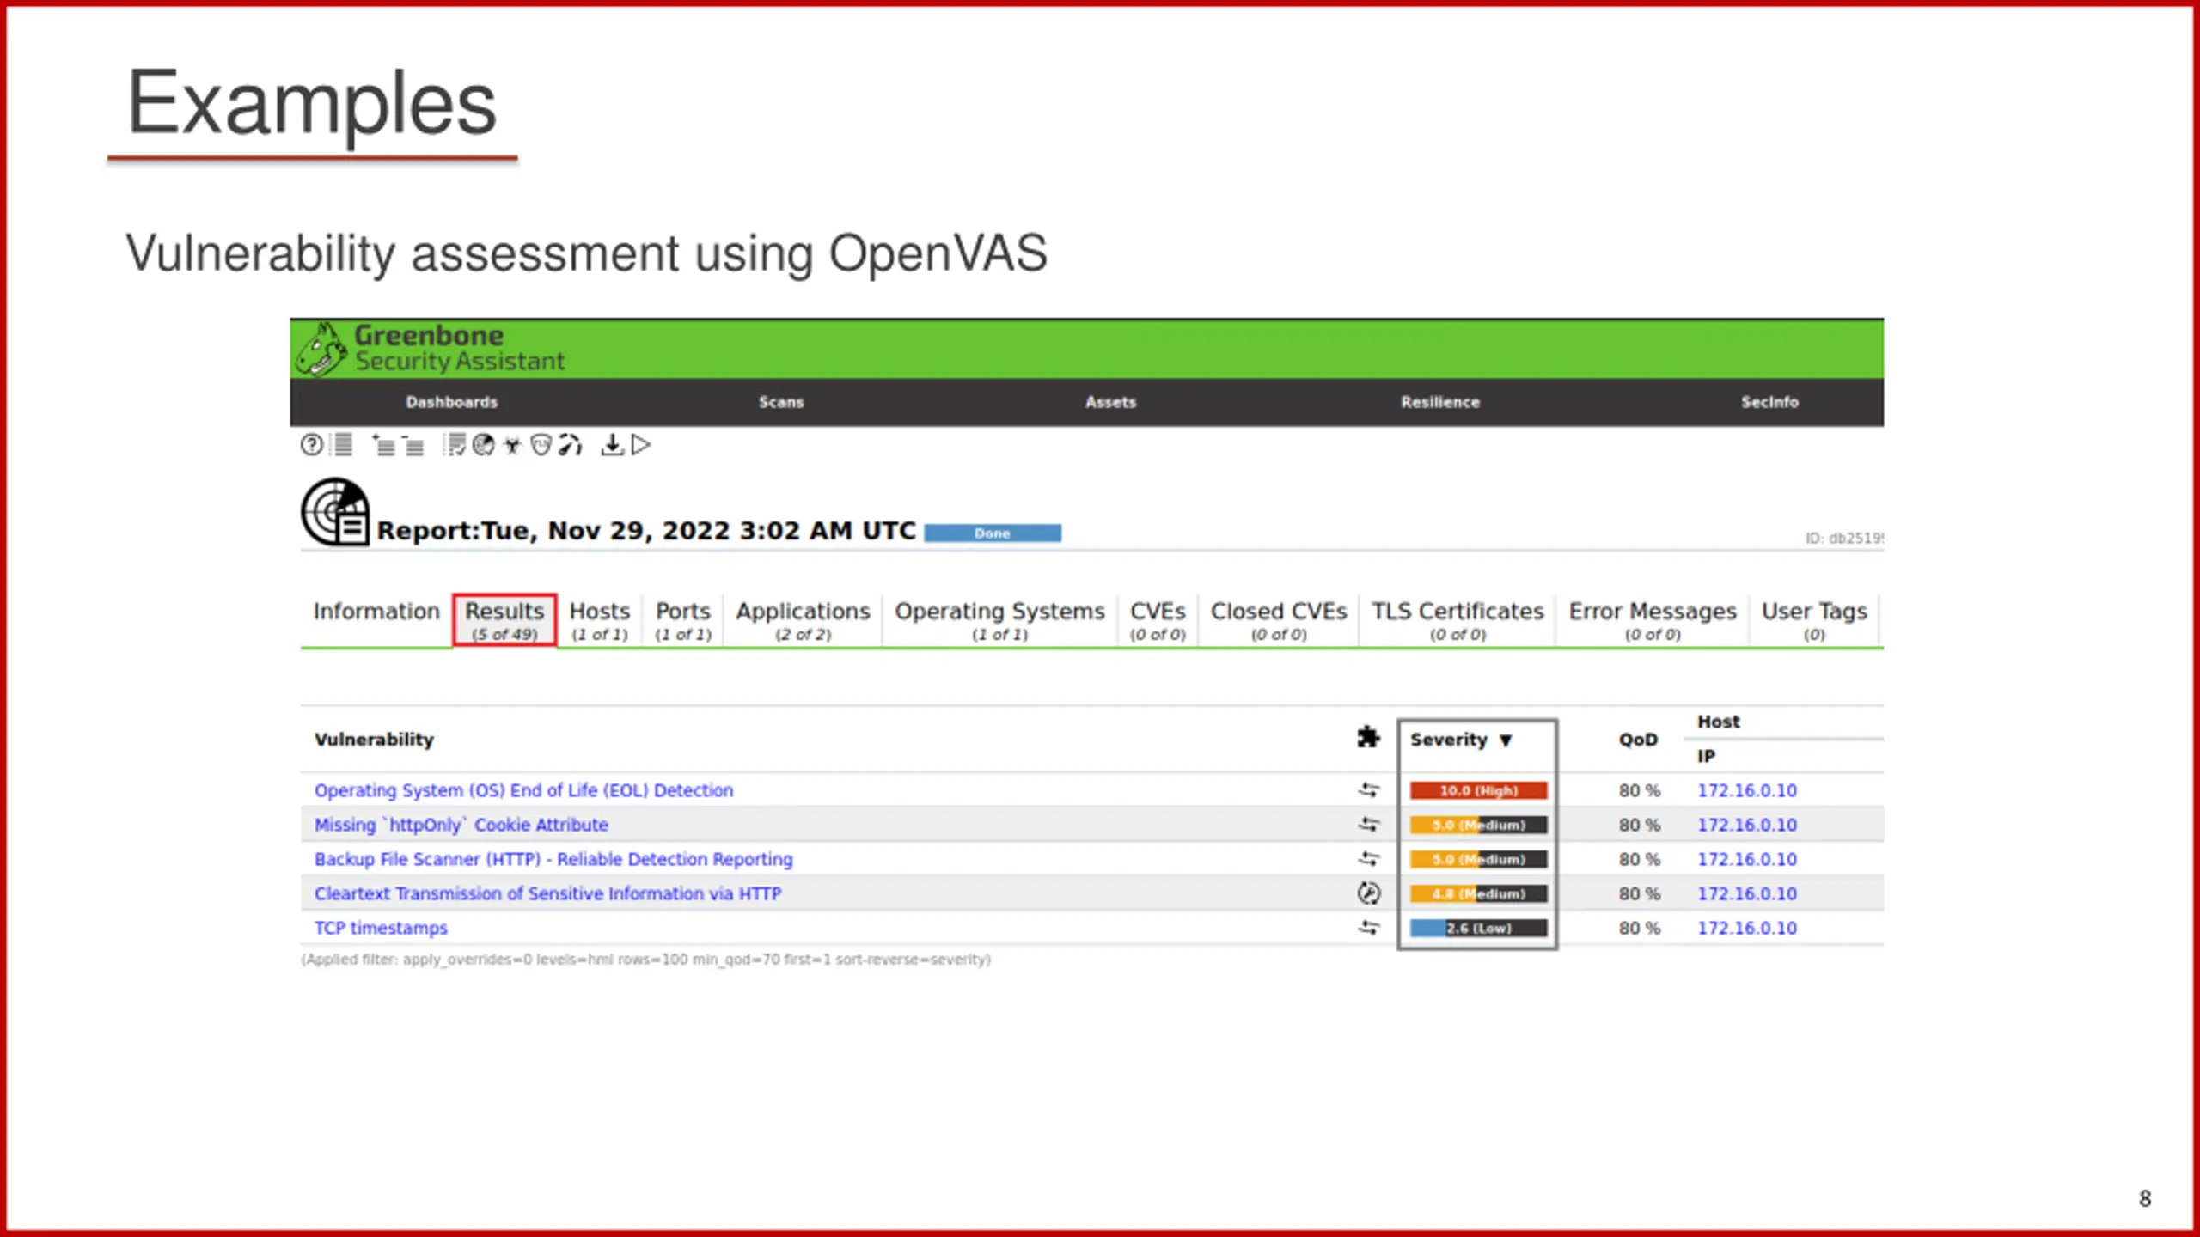This screenshot has height=1237, width=2200.
Task: Click the report list icon
Action: coord(342,444)
